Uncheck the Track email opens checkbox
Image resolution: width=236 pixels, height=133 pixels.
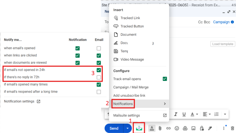pos(165,79)
